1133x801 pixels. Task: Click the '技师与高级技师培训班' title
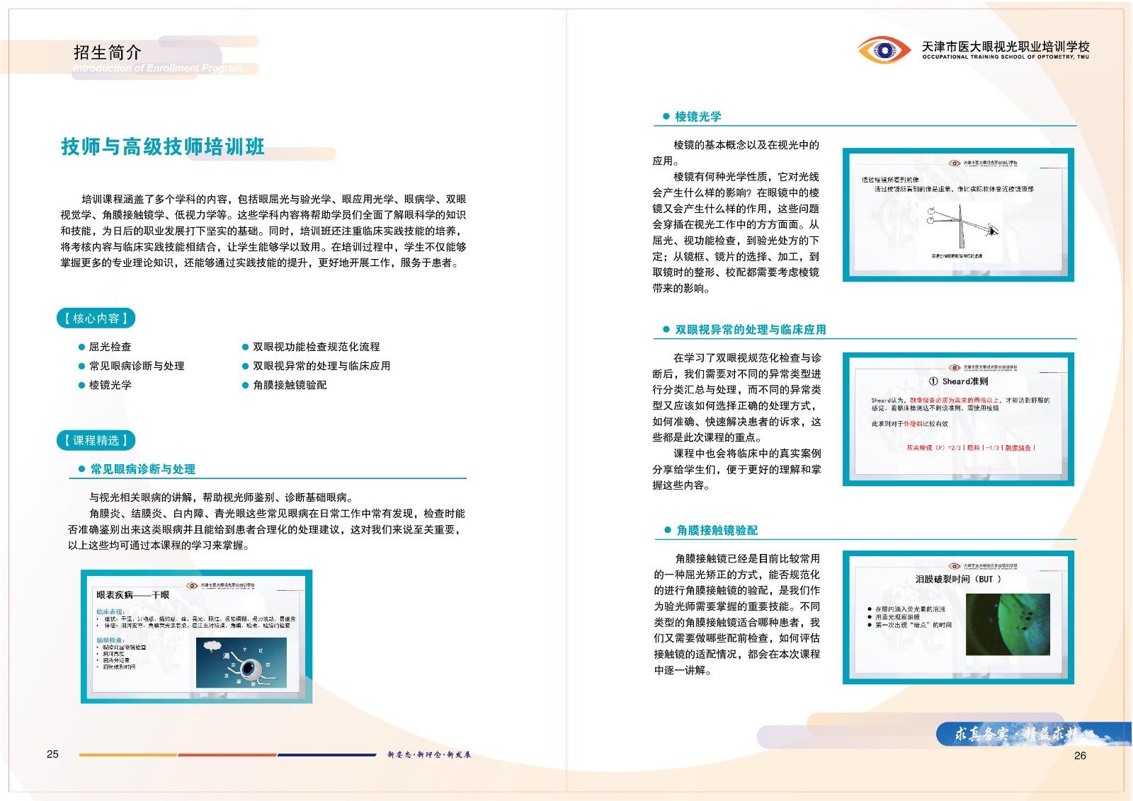coord(163,146)
